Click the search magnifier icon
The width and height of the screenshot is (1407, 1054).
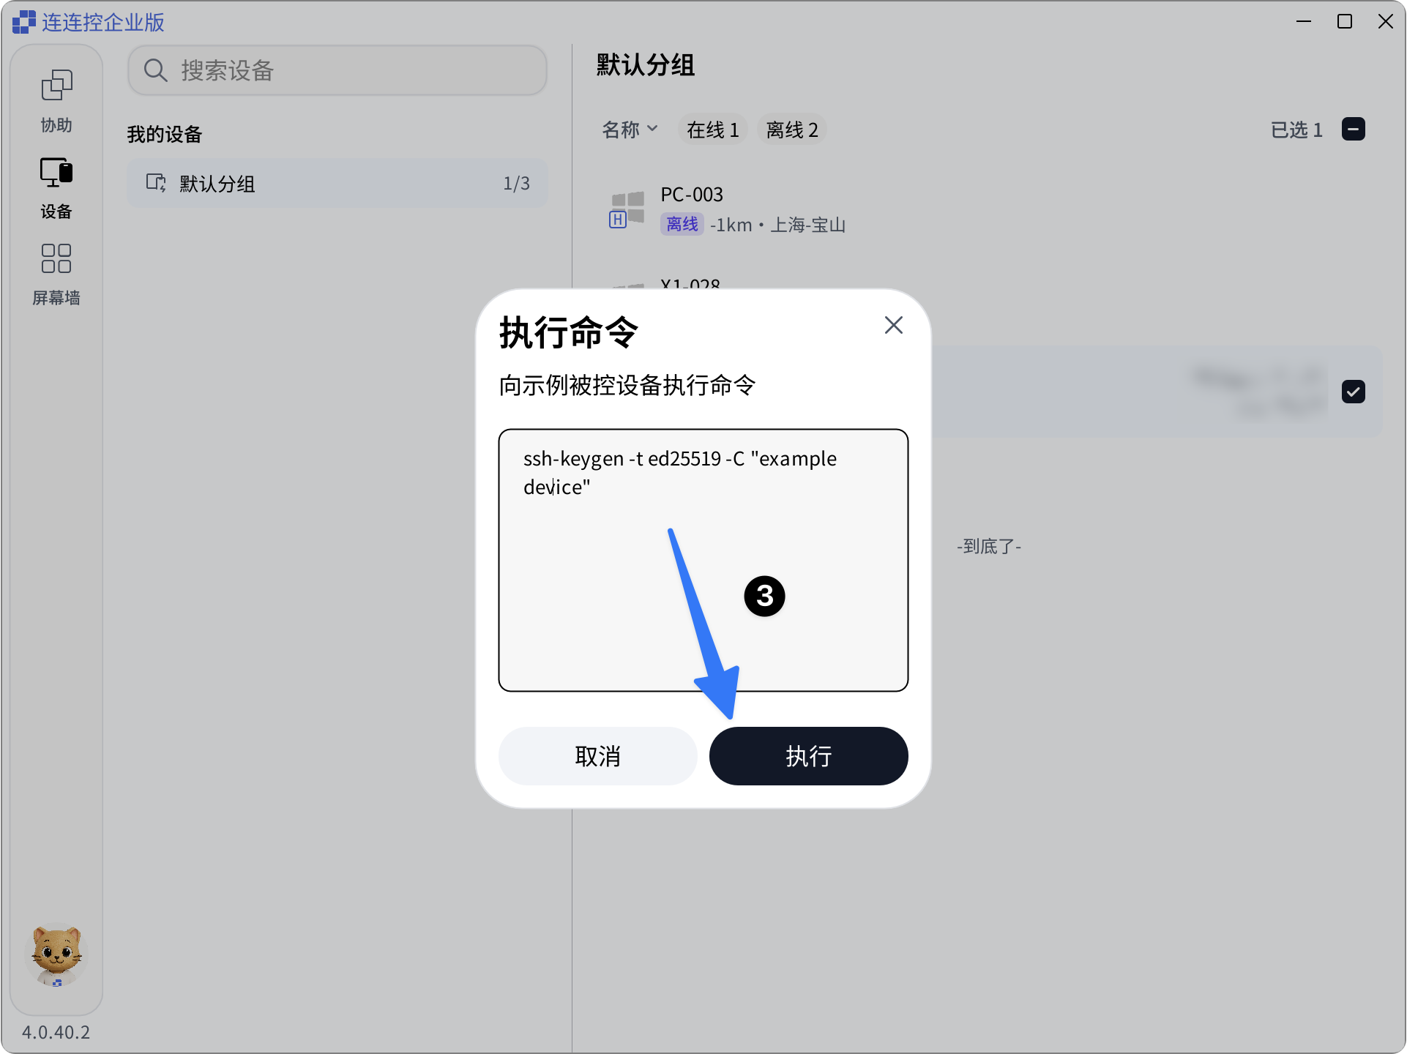click(x=155, y=70)
